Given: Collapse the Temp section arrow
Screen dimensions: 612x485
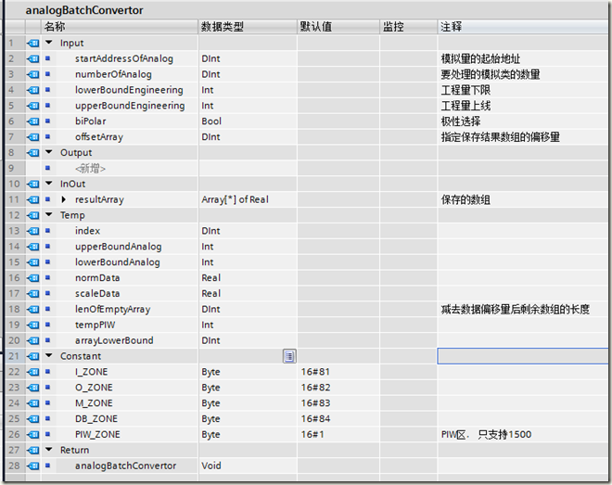Looking at the screenshot, I should tap(49, 214).
